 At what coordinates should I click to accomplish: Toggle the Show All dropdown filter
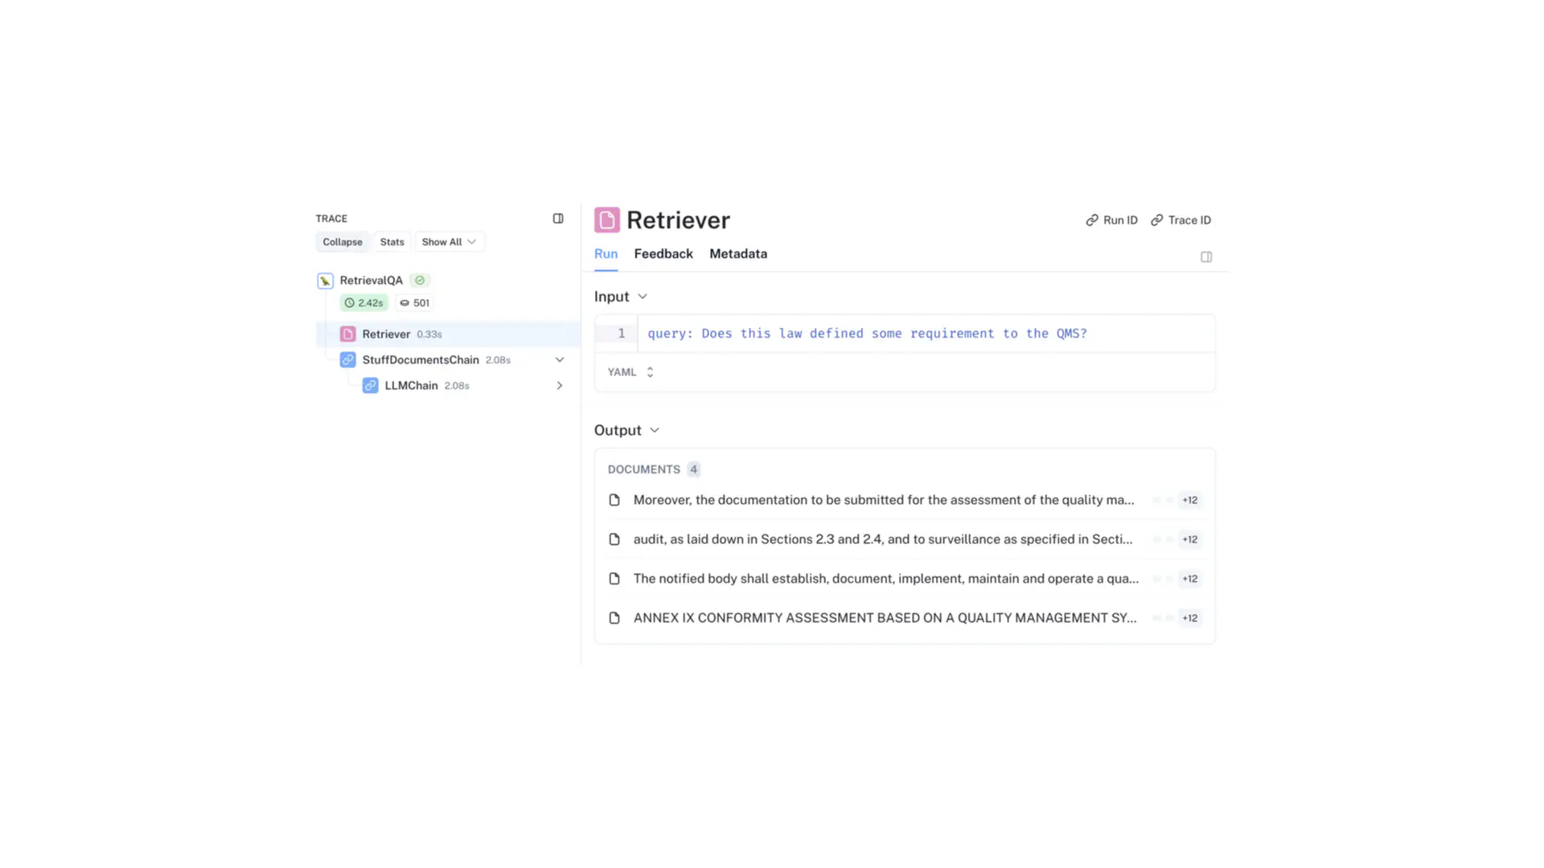[449, 242]
